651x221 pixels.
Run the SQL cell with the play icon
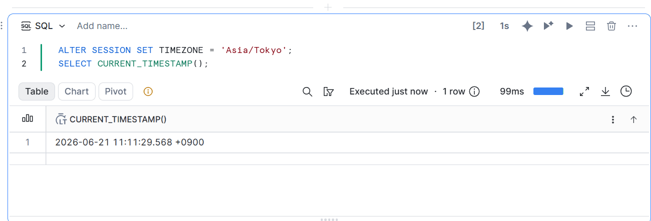click(x=569, y=26)
